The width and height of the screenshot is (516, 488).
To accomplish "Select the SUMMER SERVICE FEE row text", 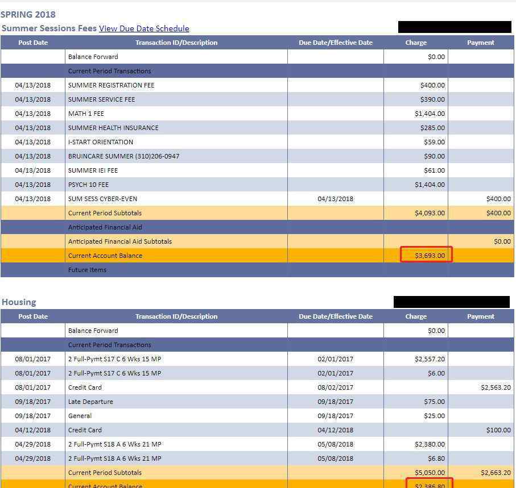I will pyautogui.click(x=101, y=99).
